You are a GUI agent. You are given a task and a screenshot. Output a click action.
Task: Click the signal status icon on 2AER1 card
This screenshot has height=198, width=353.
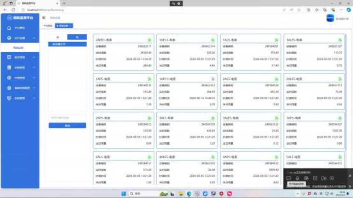click(149, 40)
